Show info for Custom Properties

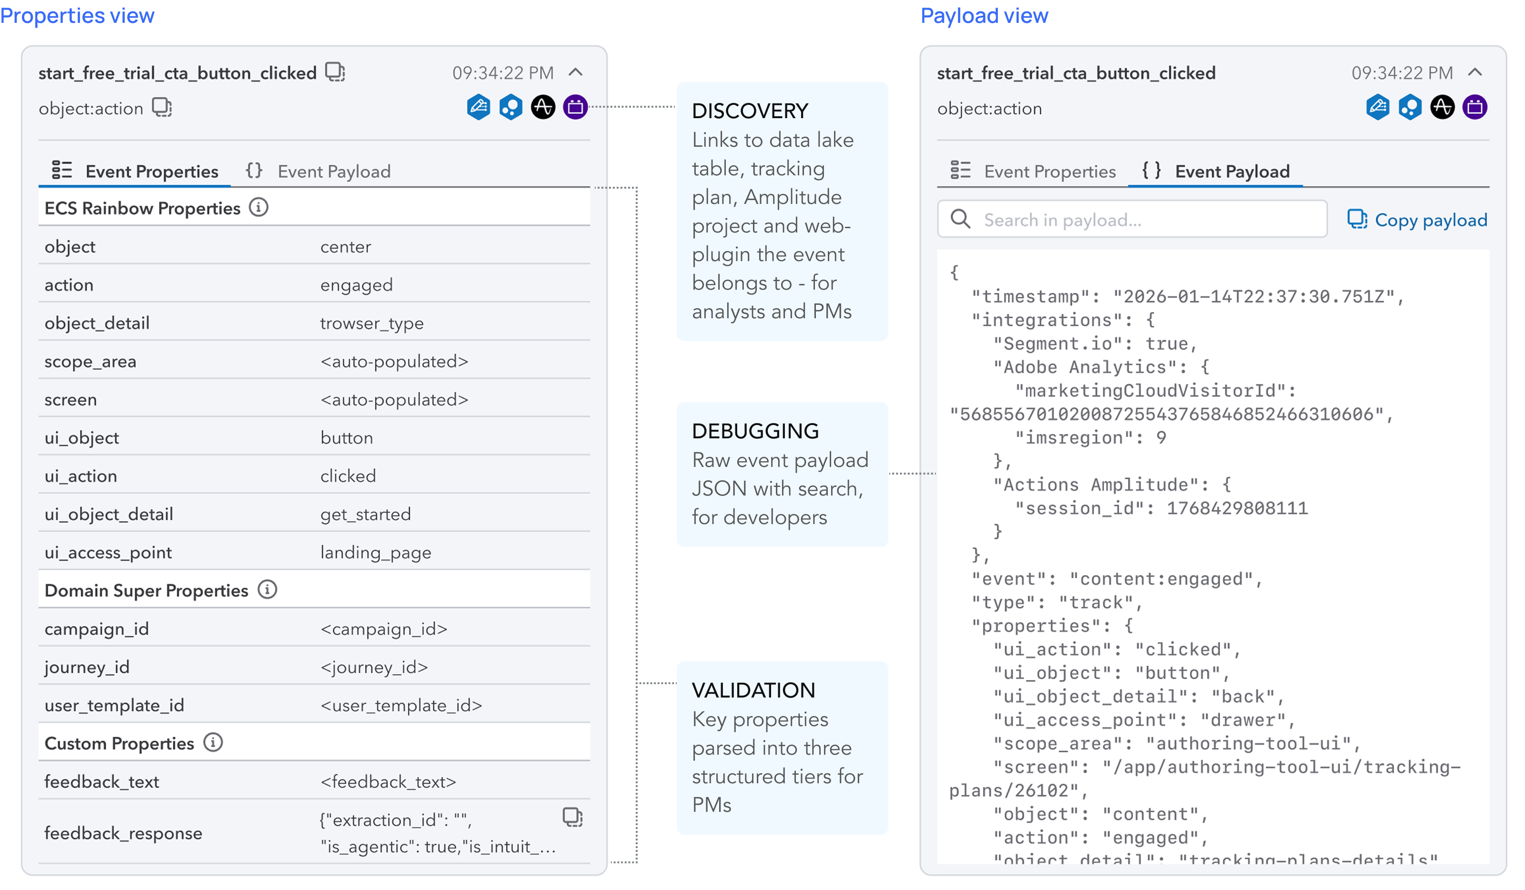pos(213,742)
